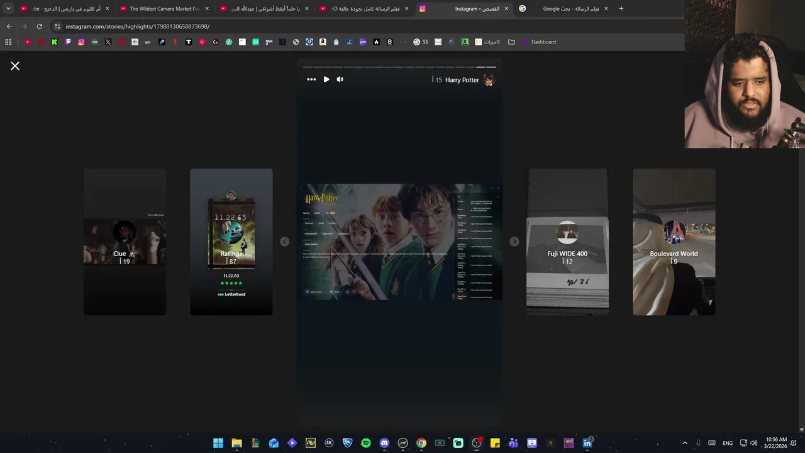The width and height of the screenshot is (805, 453).
Task: Advance to the next story with right arrow
Action: (x=514, y=242)
